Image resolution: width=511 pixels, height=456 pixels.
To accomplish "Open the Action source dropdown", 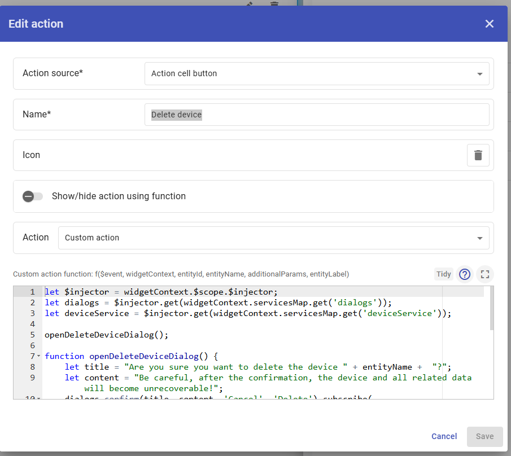I will coord(316,74).
